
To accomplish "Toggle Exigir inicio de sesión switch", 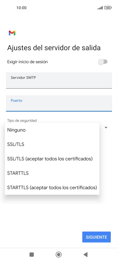I will (x=102, y=62).
